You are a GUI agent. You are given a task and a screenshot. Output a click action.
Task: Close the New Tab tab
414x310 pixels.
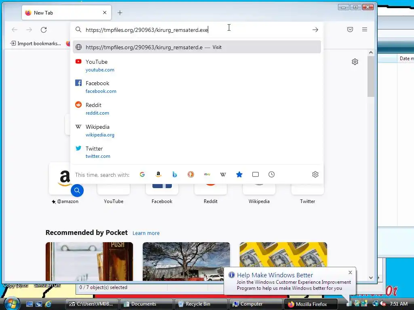coord(105,13)
